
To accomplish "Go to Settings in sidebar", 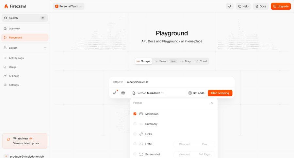I will pyautogui.click(x=13, y=85).
